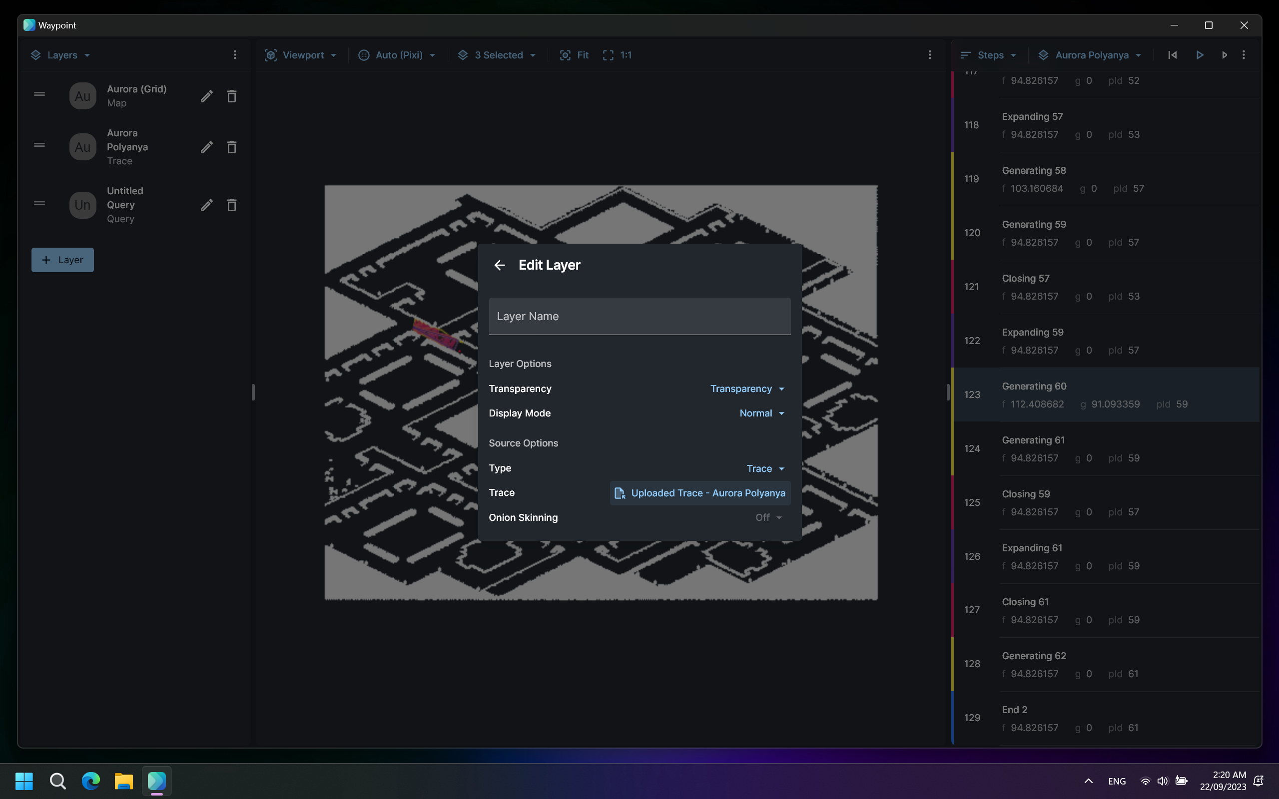Open the Auto (Pixi) renderer dropdown
This screenshot has width=1279, height=799.
397,55
